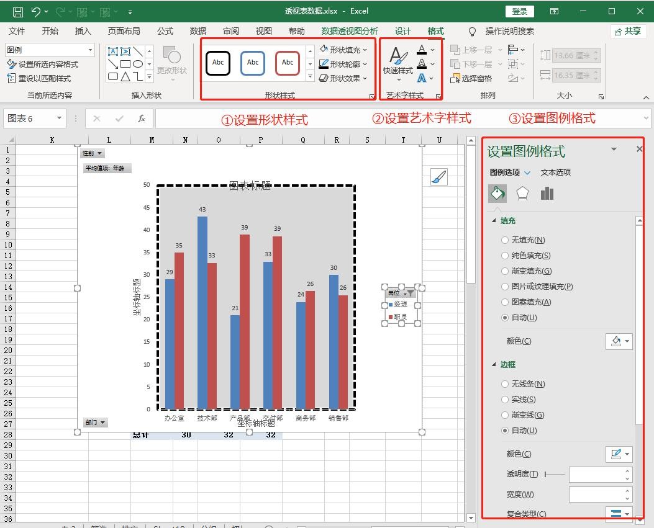654x528 pixels.
Task: Open the 形状填充 dropdown
Action: [344, 50]
